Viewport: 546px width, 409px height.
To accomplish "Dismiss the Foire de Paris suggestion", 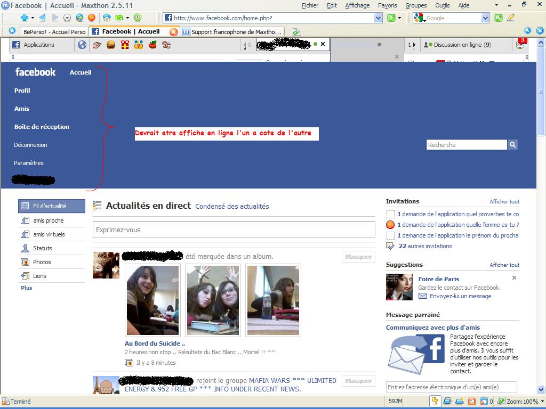I will pyautogui.click(x=514, y=278).
